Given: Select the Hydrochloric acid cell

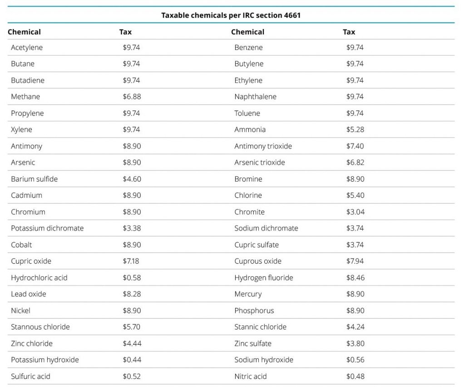Looking at the screenshot, I should pyautogui.click(x=39, y=278).
